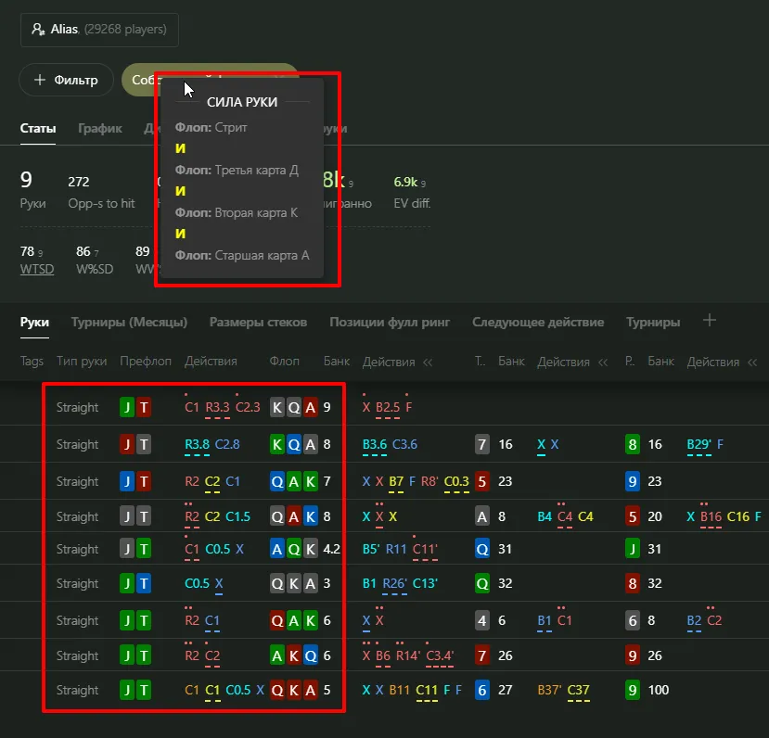Screen dimensions: 769x738
Task: Open the Следующее действие tab
Action: click(538, 322)
